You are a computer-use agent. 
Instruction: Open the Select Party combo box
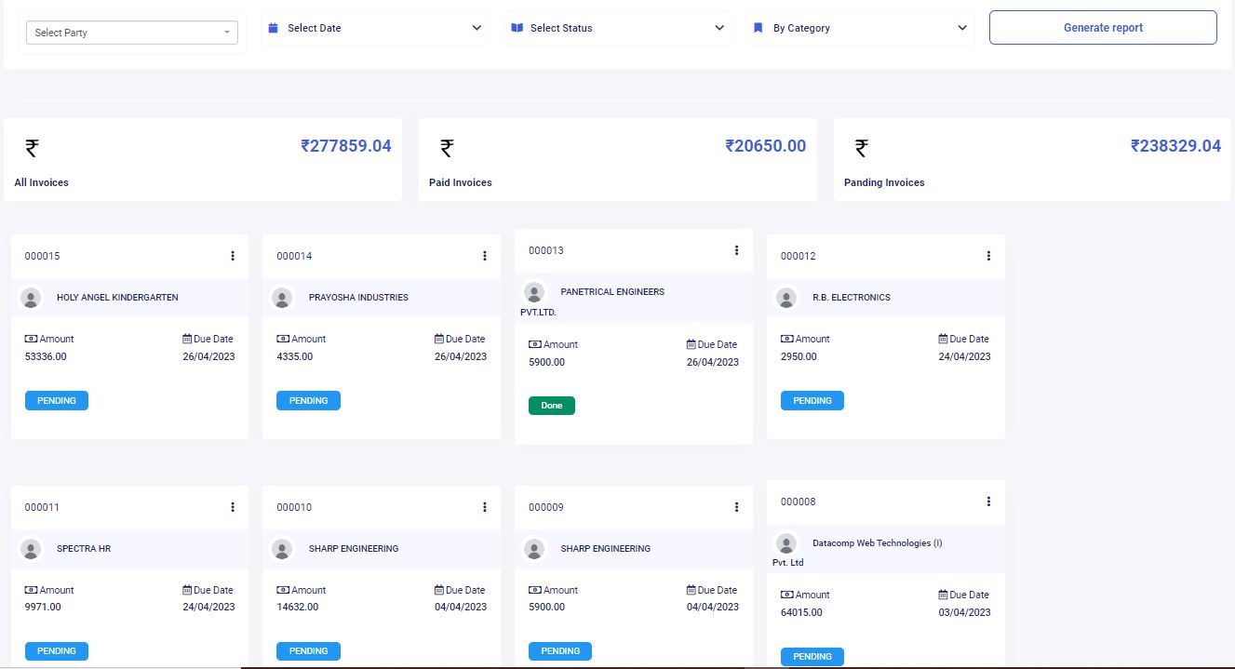[x=131, y=33]
